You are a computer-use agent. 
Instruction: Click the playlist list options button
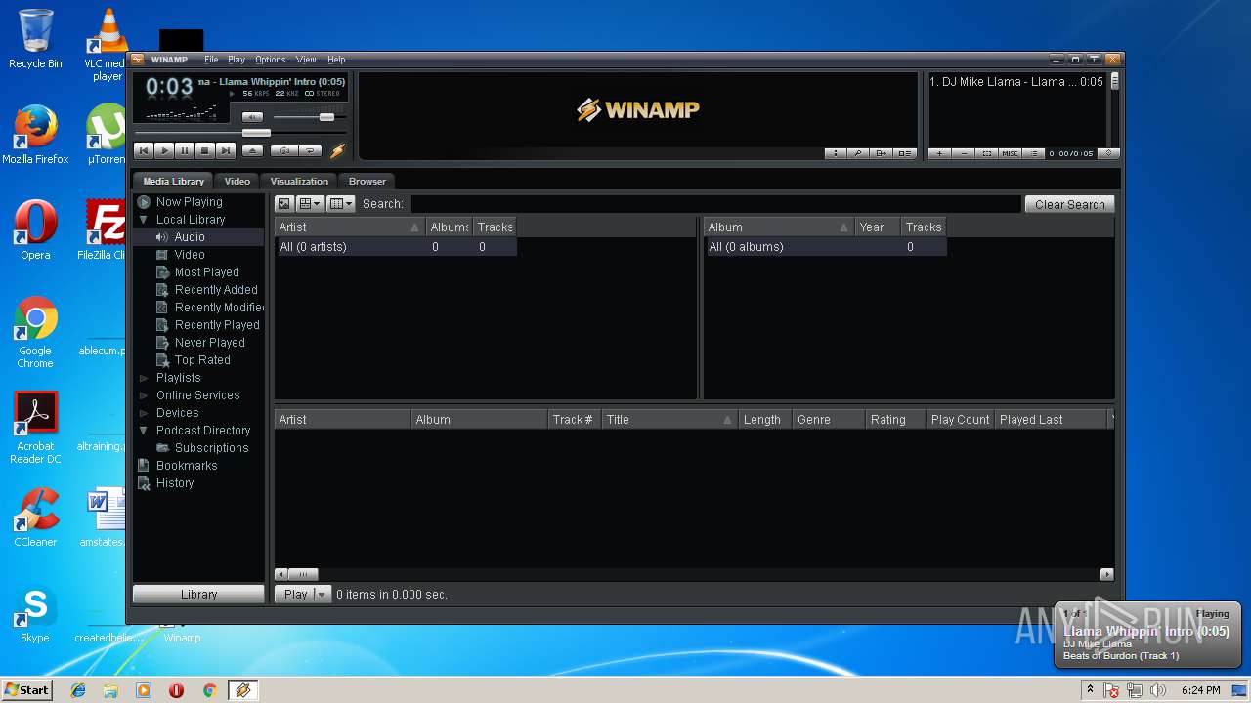(1034, 153)
